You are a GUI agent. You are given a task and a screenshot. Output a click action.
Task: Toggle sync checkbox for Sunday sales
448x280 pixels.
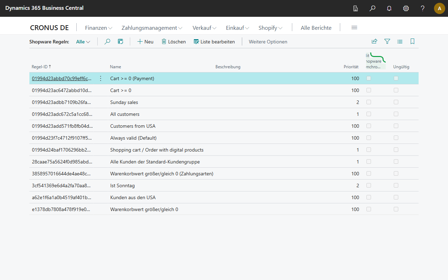pyautogui.click(x=369, y=102)
